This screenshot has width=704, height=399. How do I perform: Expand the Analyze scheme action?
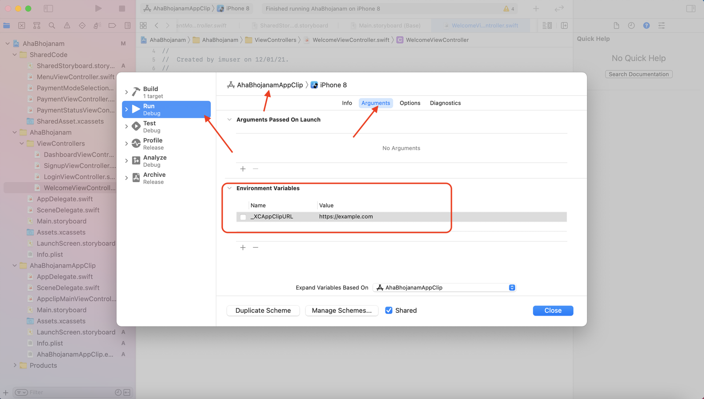[127, 161]
